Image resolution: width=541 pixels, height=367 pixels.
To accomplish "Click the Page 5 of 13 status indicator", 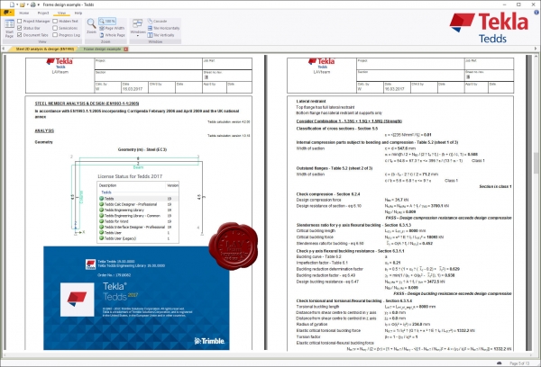I will 519,363.
